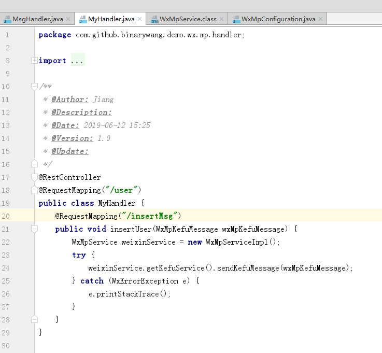Select the MyHandler.java tab
Image resolution: width=382 pixels, height=353 pixels.
(x=110, y=19)
